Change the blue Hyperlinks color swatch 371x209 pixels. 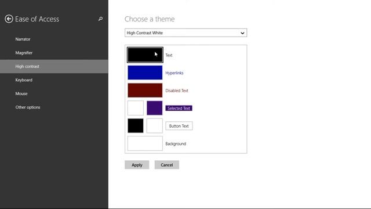[145, 73]
